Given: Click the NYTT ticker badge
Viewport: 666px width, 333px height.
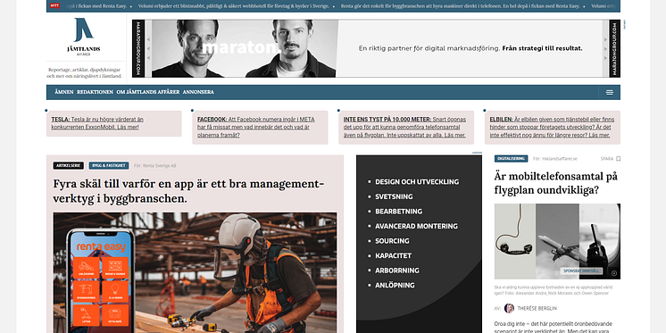Looking at the screenshot, I should (x=54, y=6).
